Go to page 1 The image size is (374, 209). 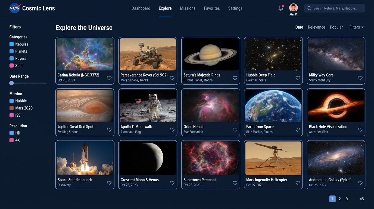click(x=332, y=199)
